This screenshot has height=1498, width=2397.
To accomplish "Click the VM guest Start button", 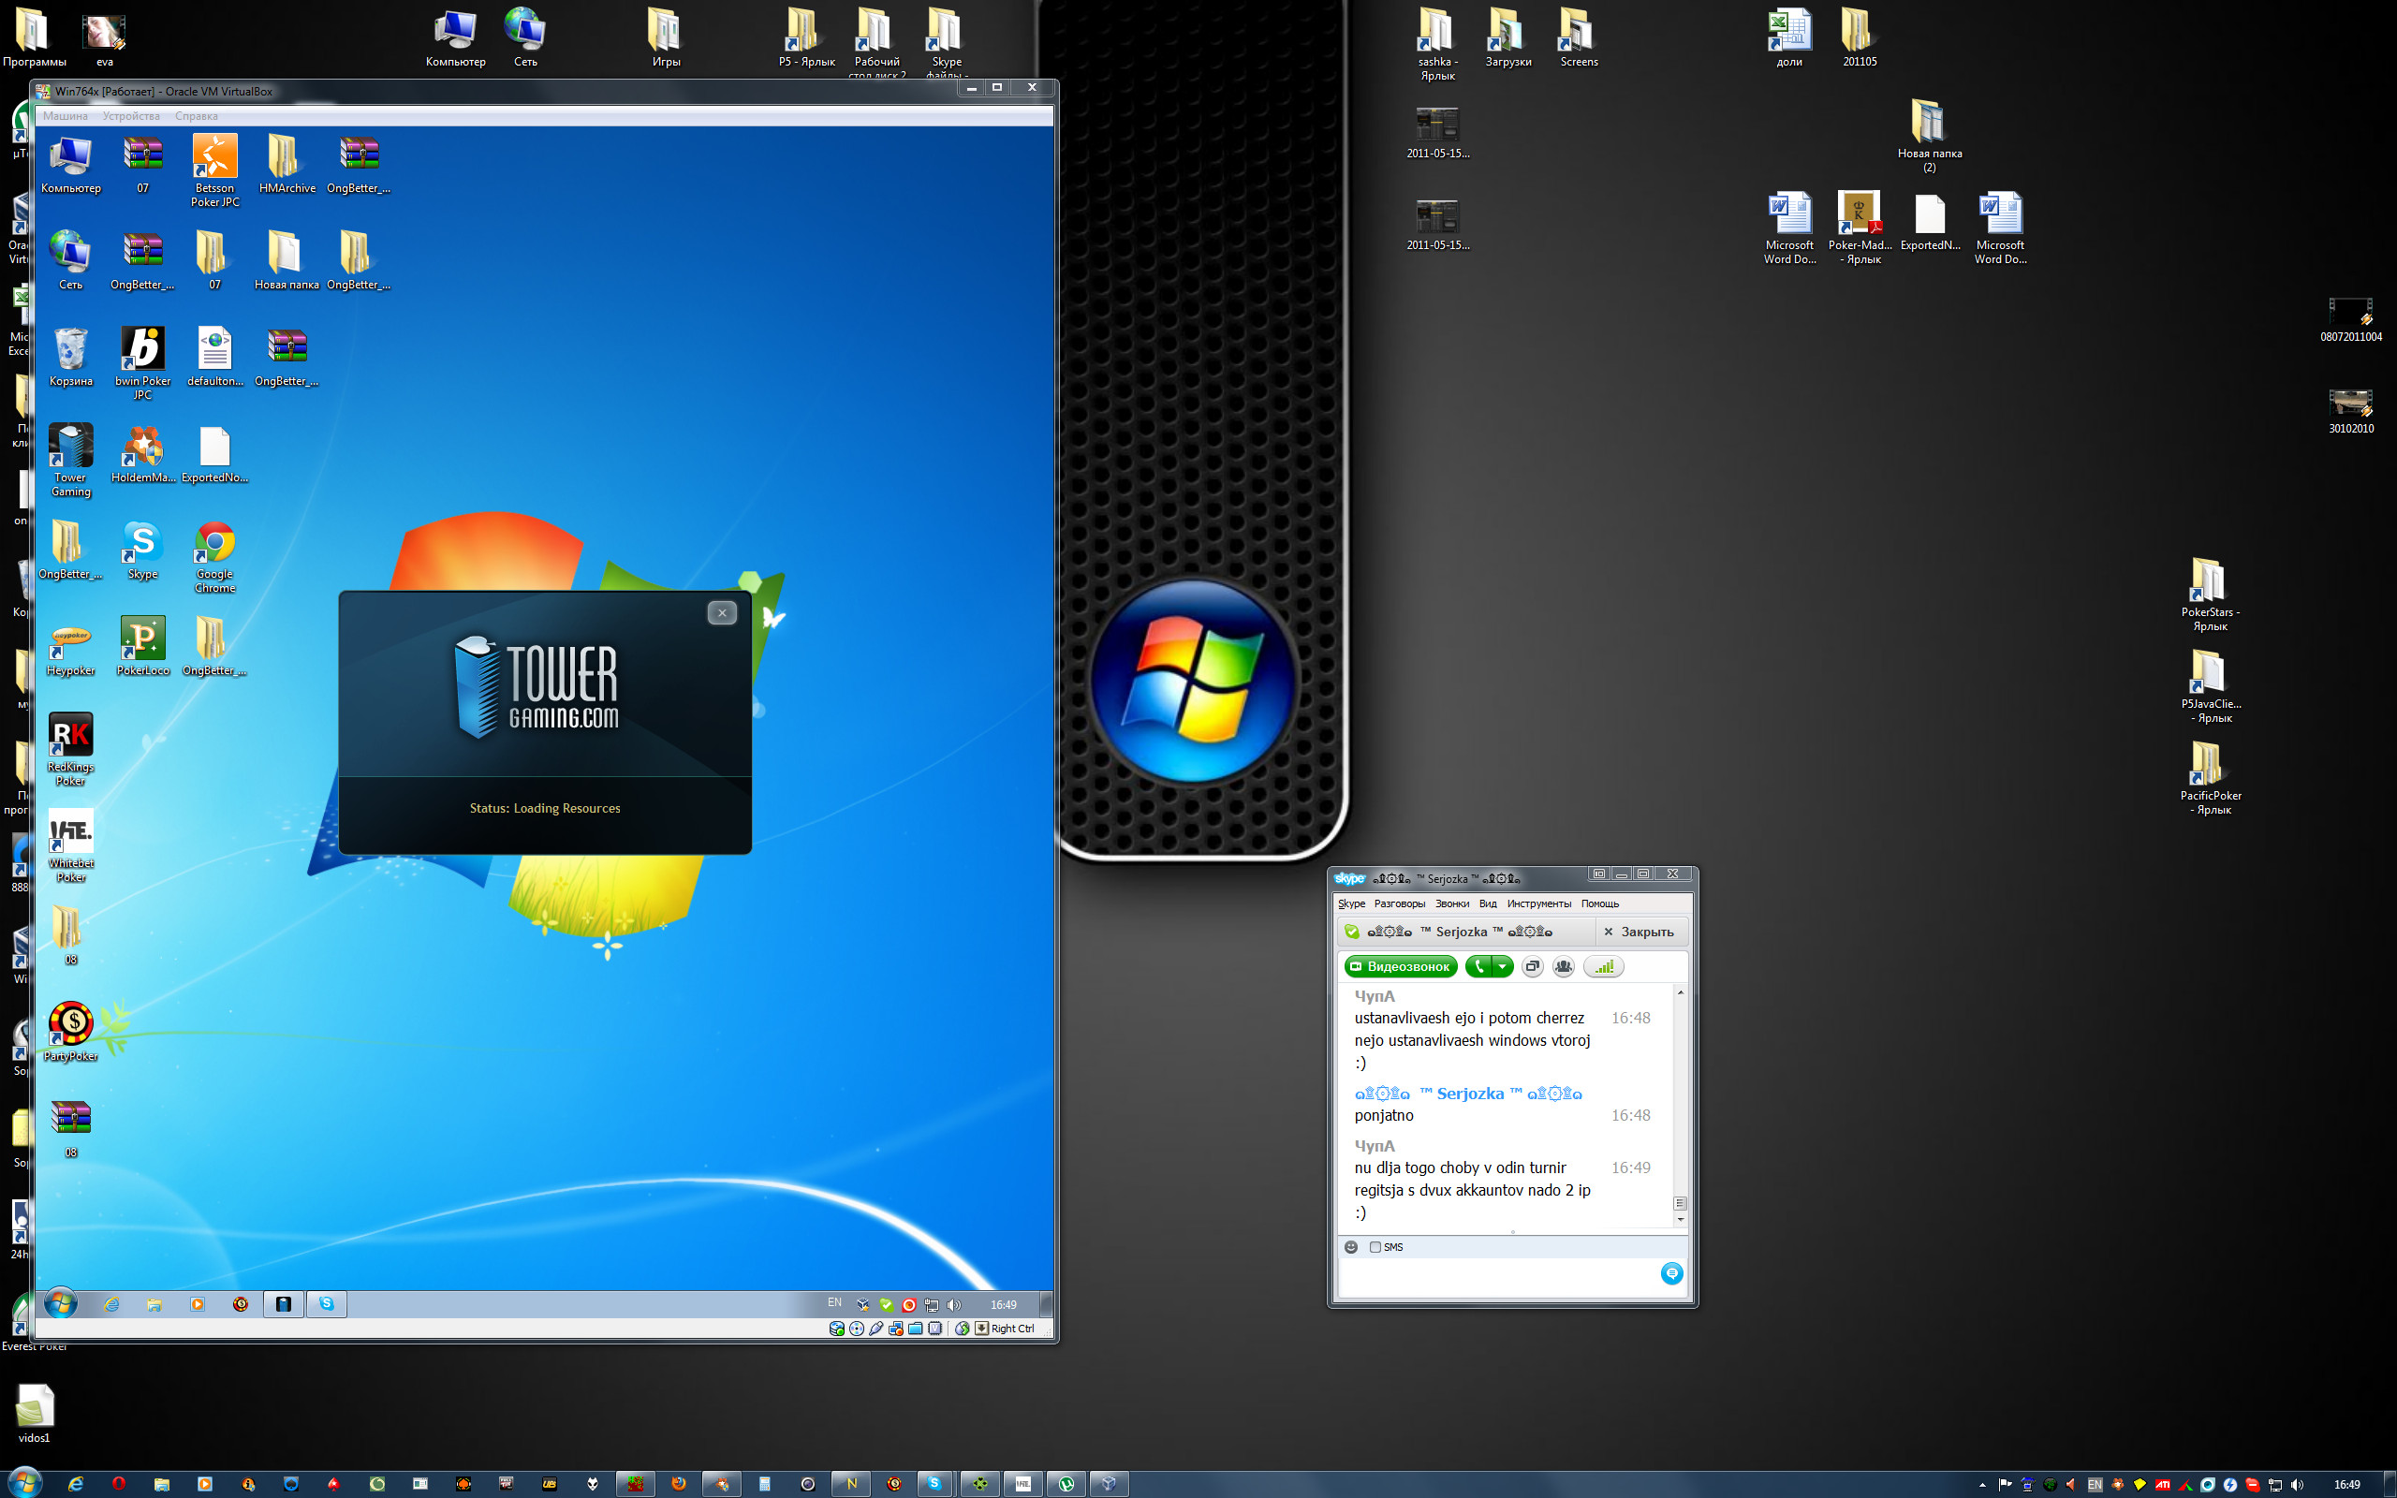I will coord(61,1303).
